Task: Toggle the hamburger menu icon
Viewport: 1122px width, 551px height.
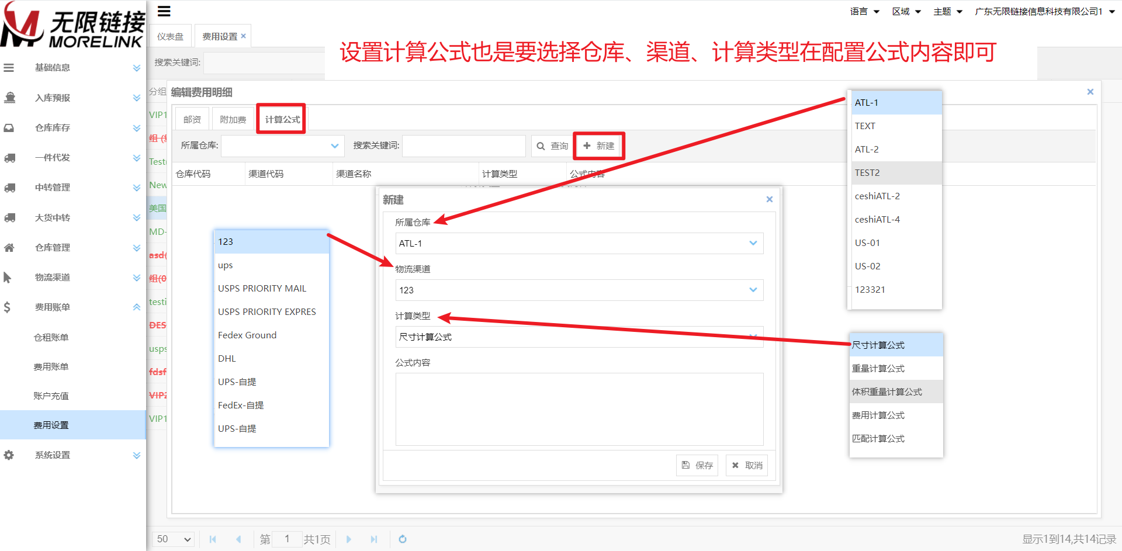Action: point(164,11)
